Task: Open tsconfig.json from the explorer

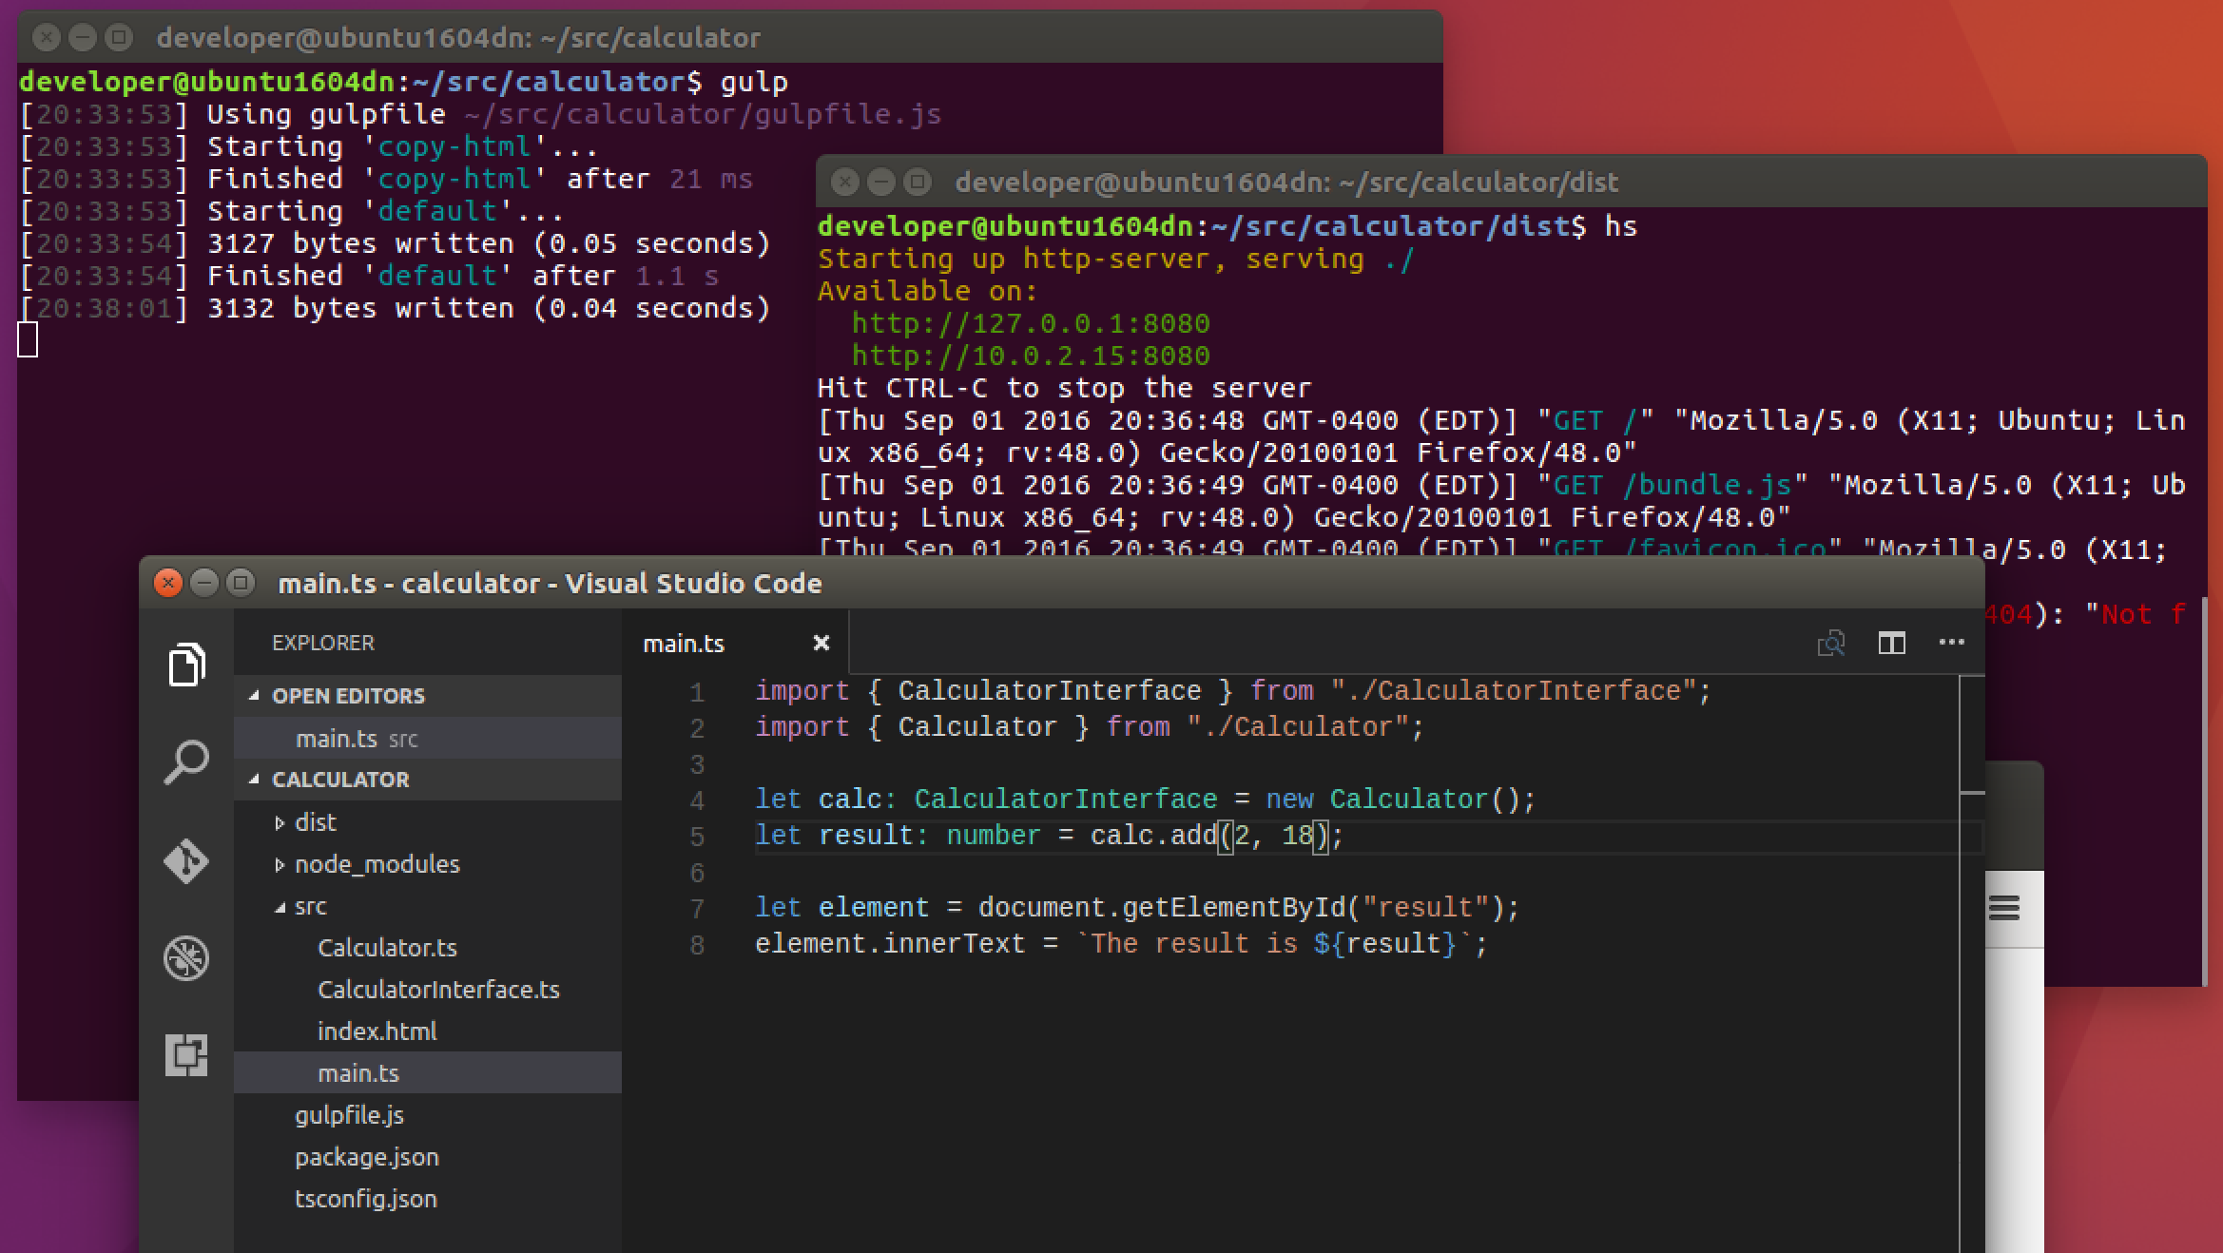Action: tap(365, 1199)
